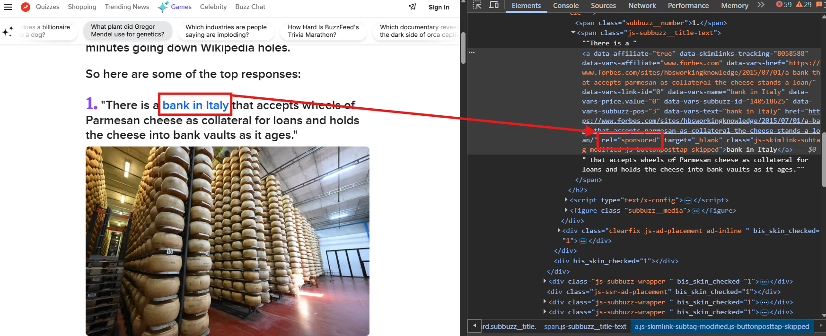
Task: Expand the last js-subbuzz-wrapper div node
Action: tap(545, 312)
